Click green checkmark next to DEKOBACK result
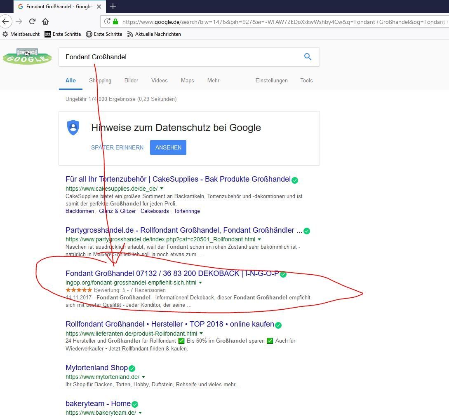449x418 pixels. pyautogui.click(x=283, y=274)
